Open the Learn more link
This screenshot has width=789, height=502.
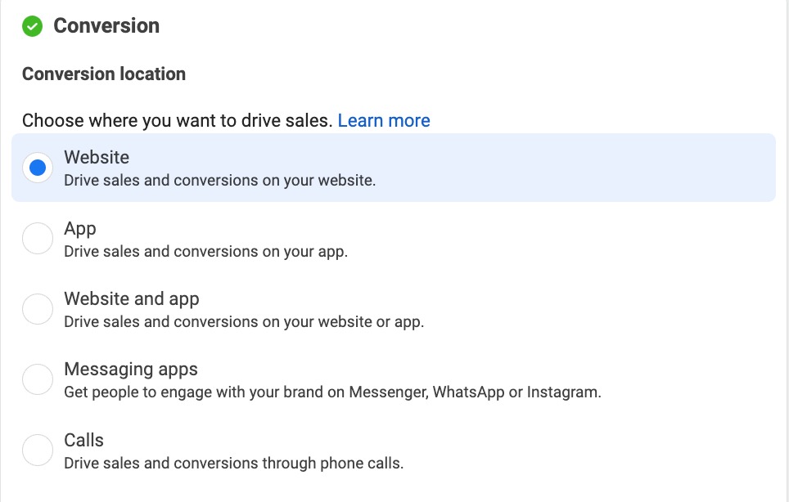384,121
